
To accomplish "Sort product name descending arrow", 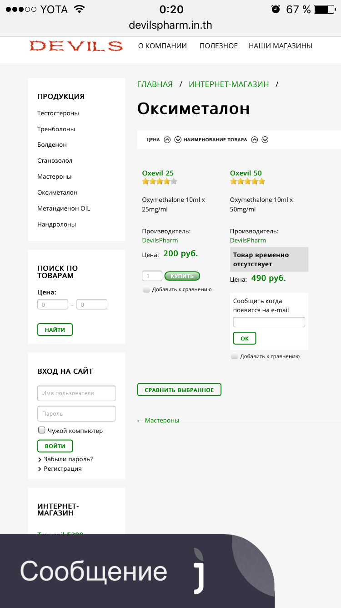I will tap(265, 140).
